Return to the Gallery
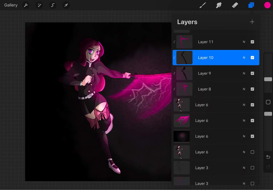Image resolution: width=273 pixels, height=190 pixels. (x=11, y=5)
